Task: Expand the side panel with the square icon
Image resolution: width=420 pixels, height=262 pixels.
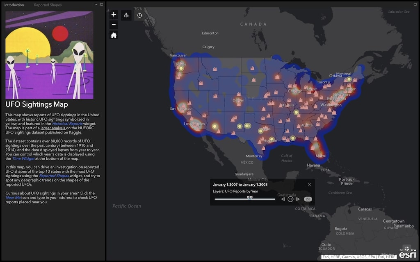Action: (101, 5)
